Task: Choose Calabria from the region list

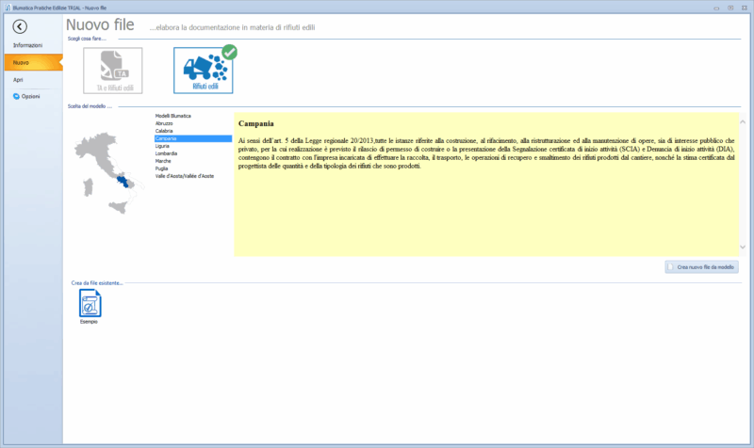Action: click(165, 131)
